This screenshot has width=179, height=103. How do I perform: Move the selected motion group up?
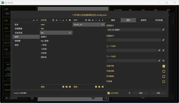(x=63, y=20)
